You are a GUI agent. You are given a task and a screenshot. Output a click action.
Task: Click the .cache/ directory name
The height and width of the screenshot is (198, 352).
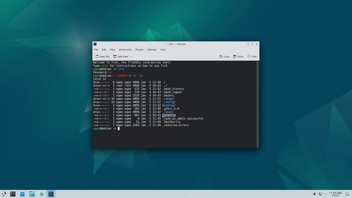[168, 99]
